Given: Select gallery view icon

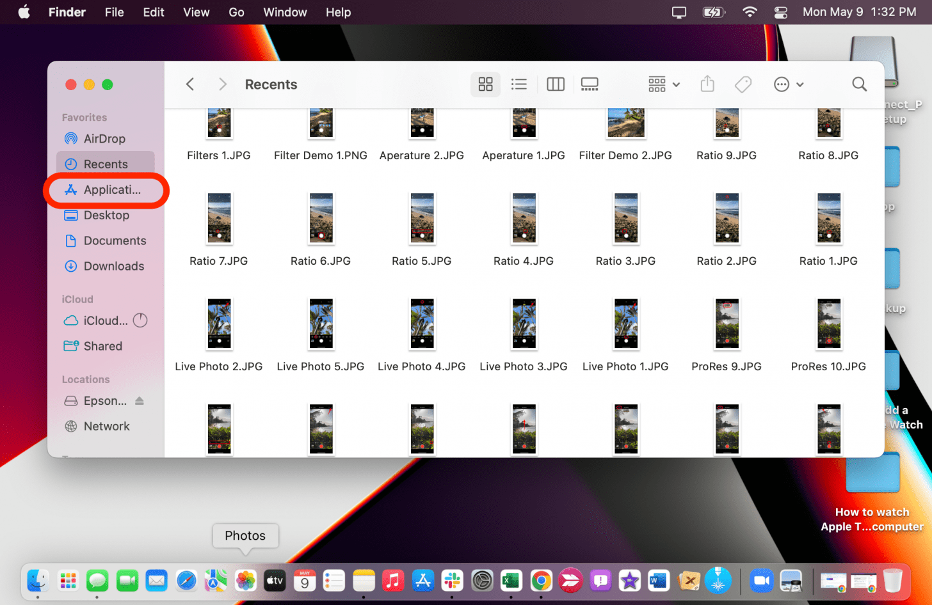Looking at the screenshot, I should pos(590,84).
